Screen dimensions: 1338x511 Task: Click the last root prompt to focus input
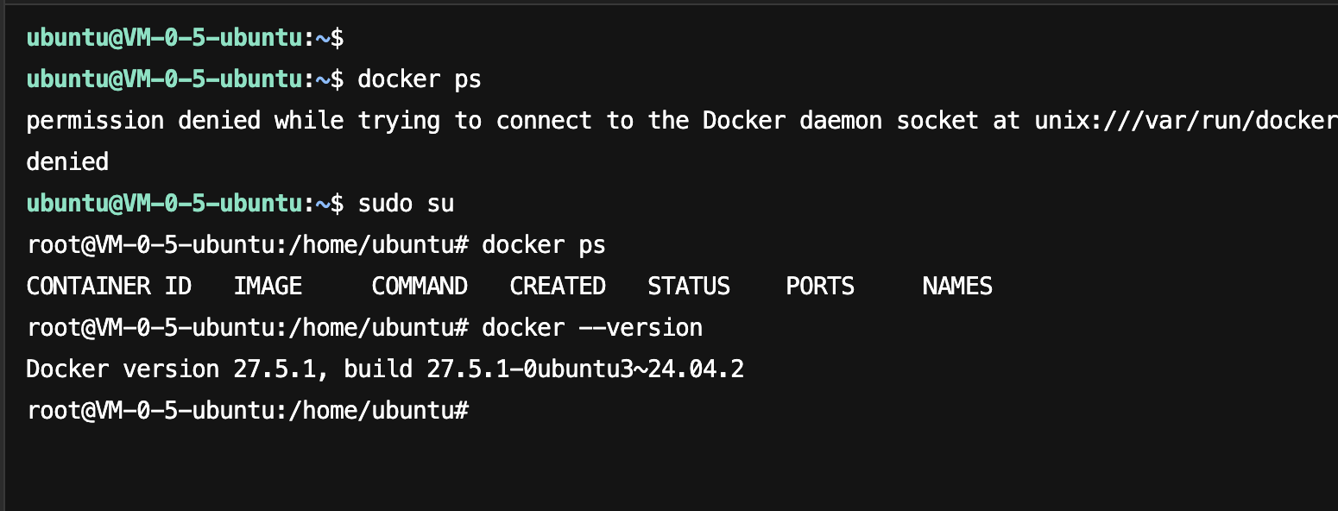(248, 411)
